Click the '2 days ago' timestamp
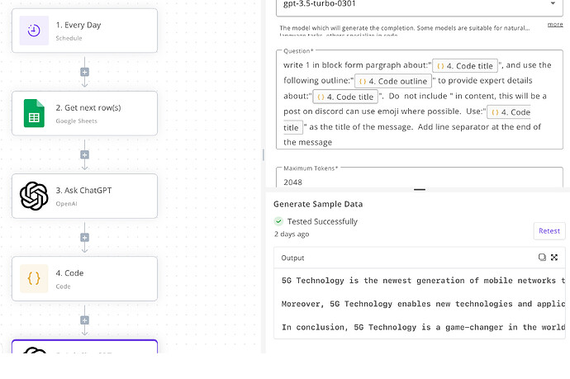 [292, 234]
